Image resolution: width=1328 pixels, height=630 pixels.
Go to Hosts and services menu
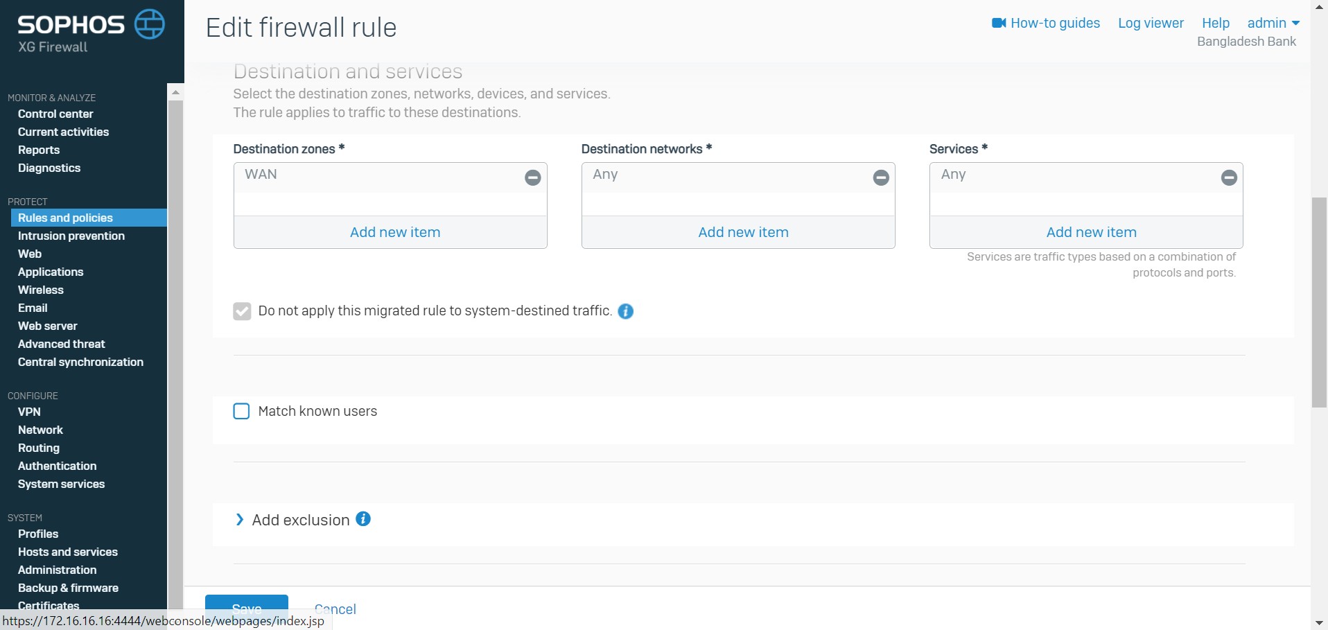click(68, 552)
